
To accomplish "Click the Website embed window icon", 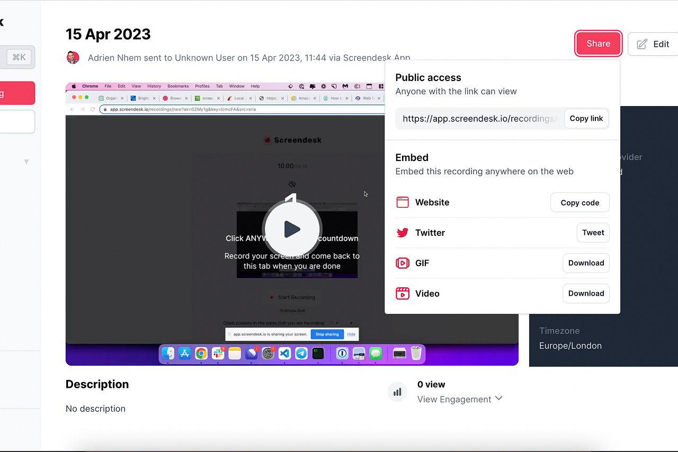I will (403, 202).
